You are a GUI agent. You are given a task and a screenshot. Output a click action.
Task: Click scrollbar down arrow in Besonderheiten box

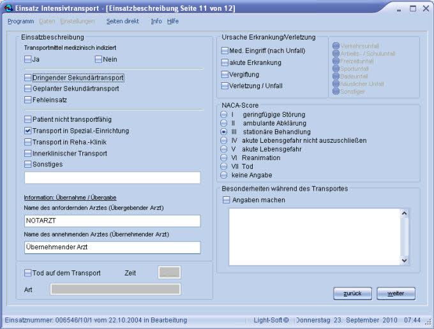point(404,260)
